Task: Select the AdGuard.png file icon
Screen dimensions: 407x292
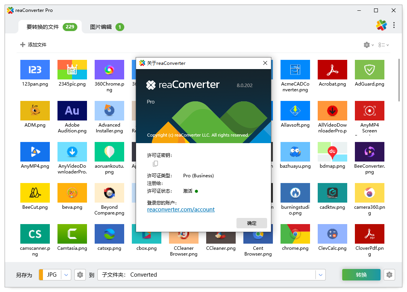Action: point(369,69)
